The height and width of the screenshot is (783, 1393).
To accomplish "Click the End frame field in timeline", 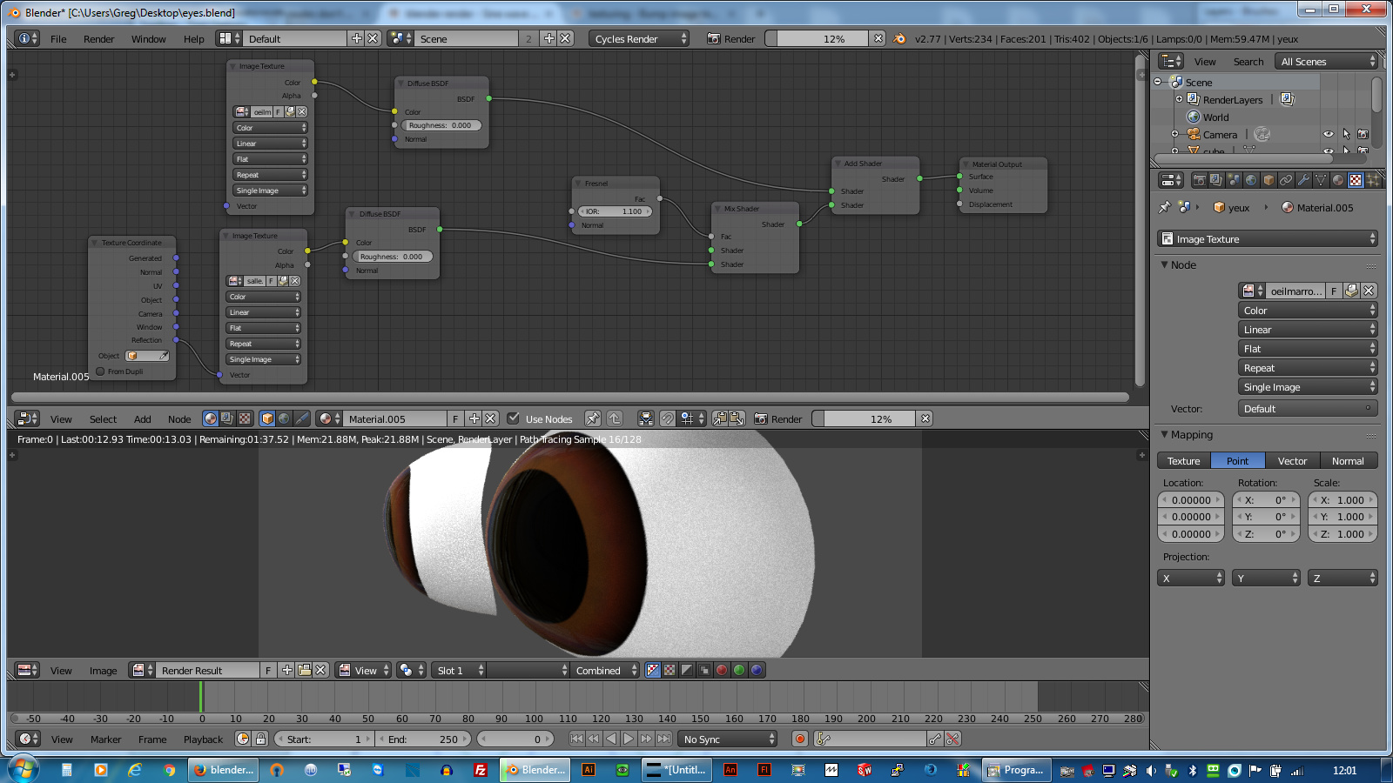I will 424,739.
